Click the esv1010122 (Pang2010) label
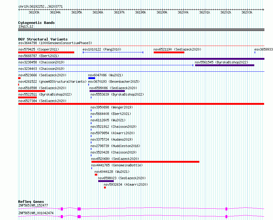273x220 pixels. pyautogui.click(x=102, y=49)
